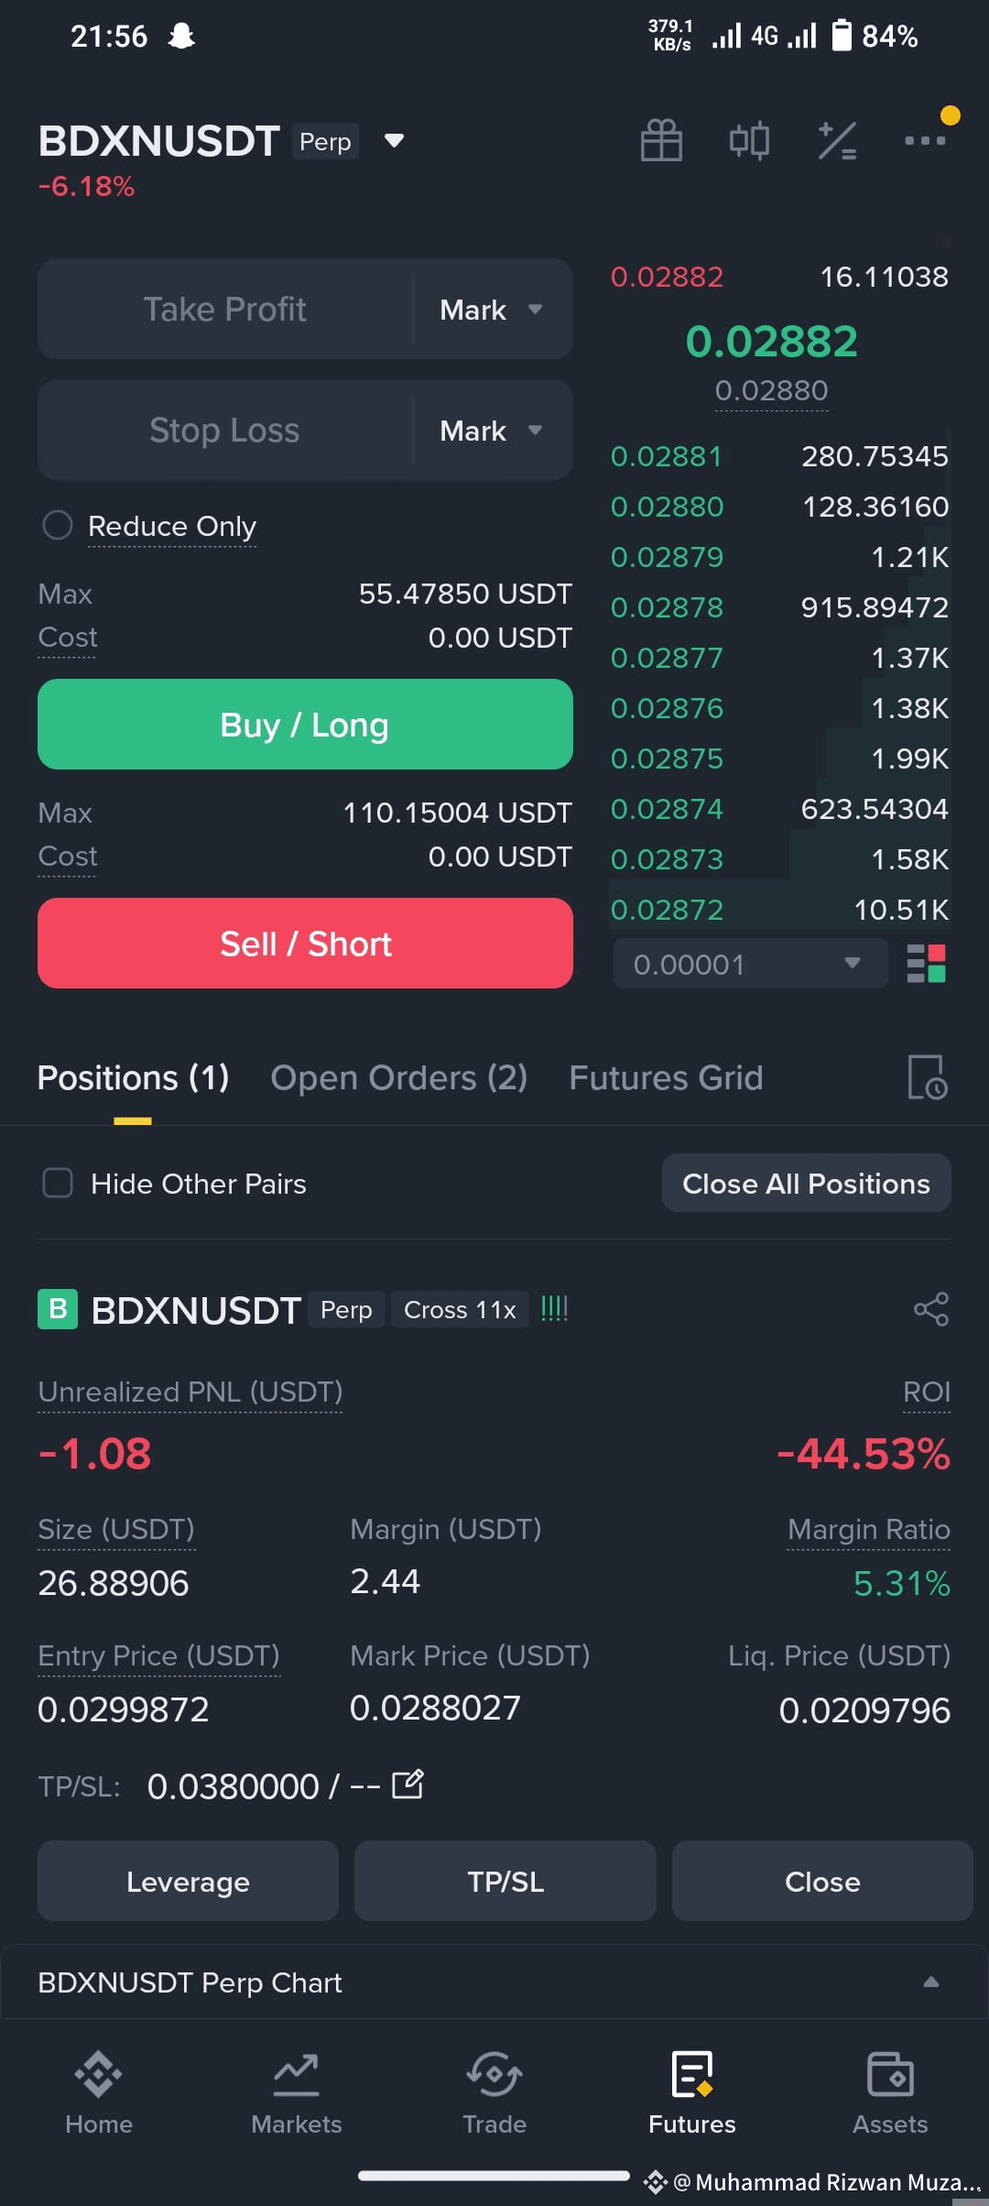Open the gift rewards icon
Viewport: 989px width, 2206px height.
pos(661,140)
